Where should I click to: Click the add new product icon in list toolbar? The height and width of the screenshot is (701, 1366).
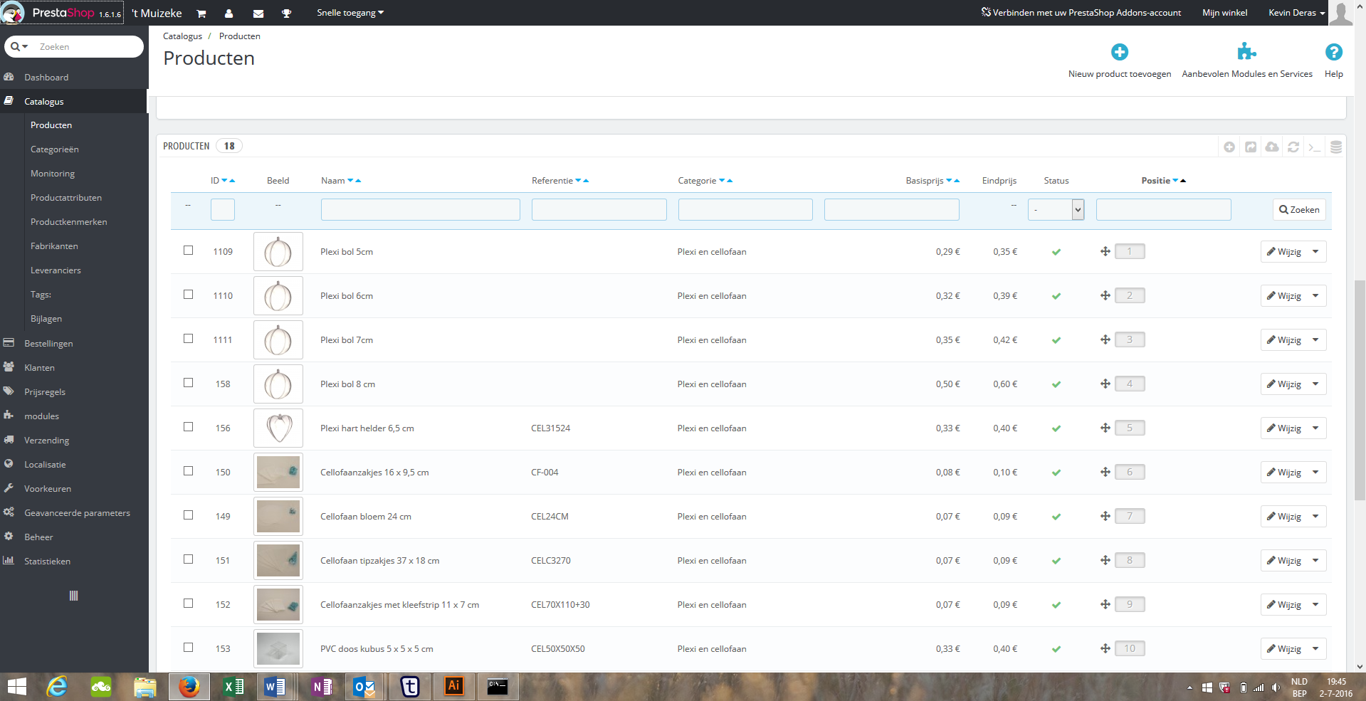pyautogui.click(x=1229, y=147)
